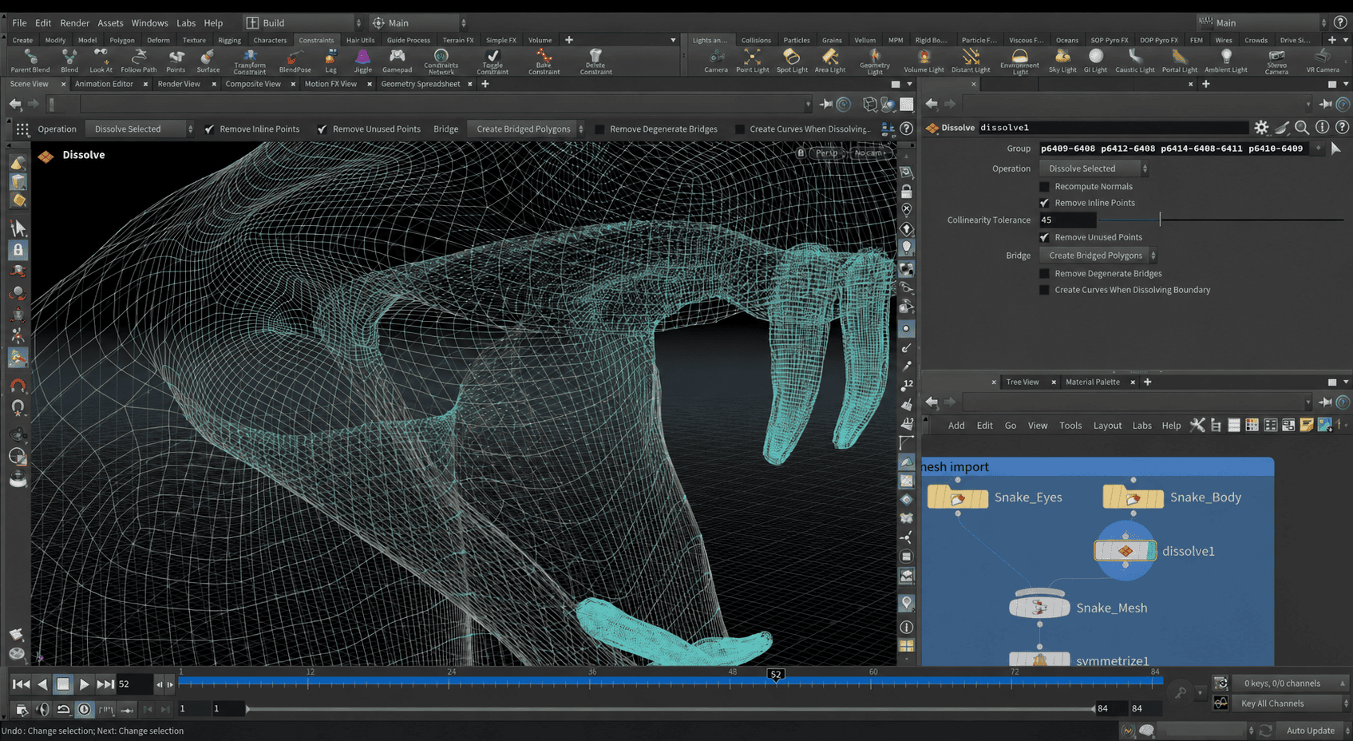Add a Point Light
This screenshot has width=1353, height=741.
752,61
